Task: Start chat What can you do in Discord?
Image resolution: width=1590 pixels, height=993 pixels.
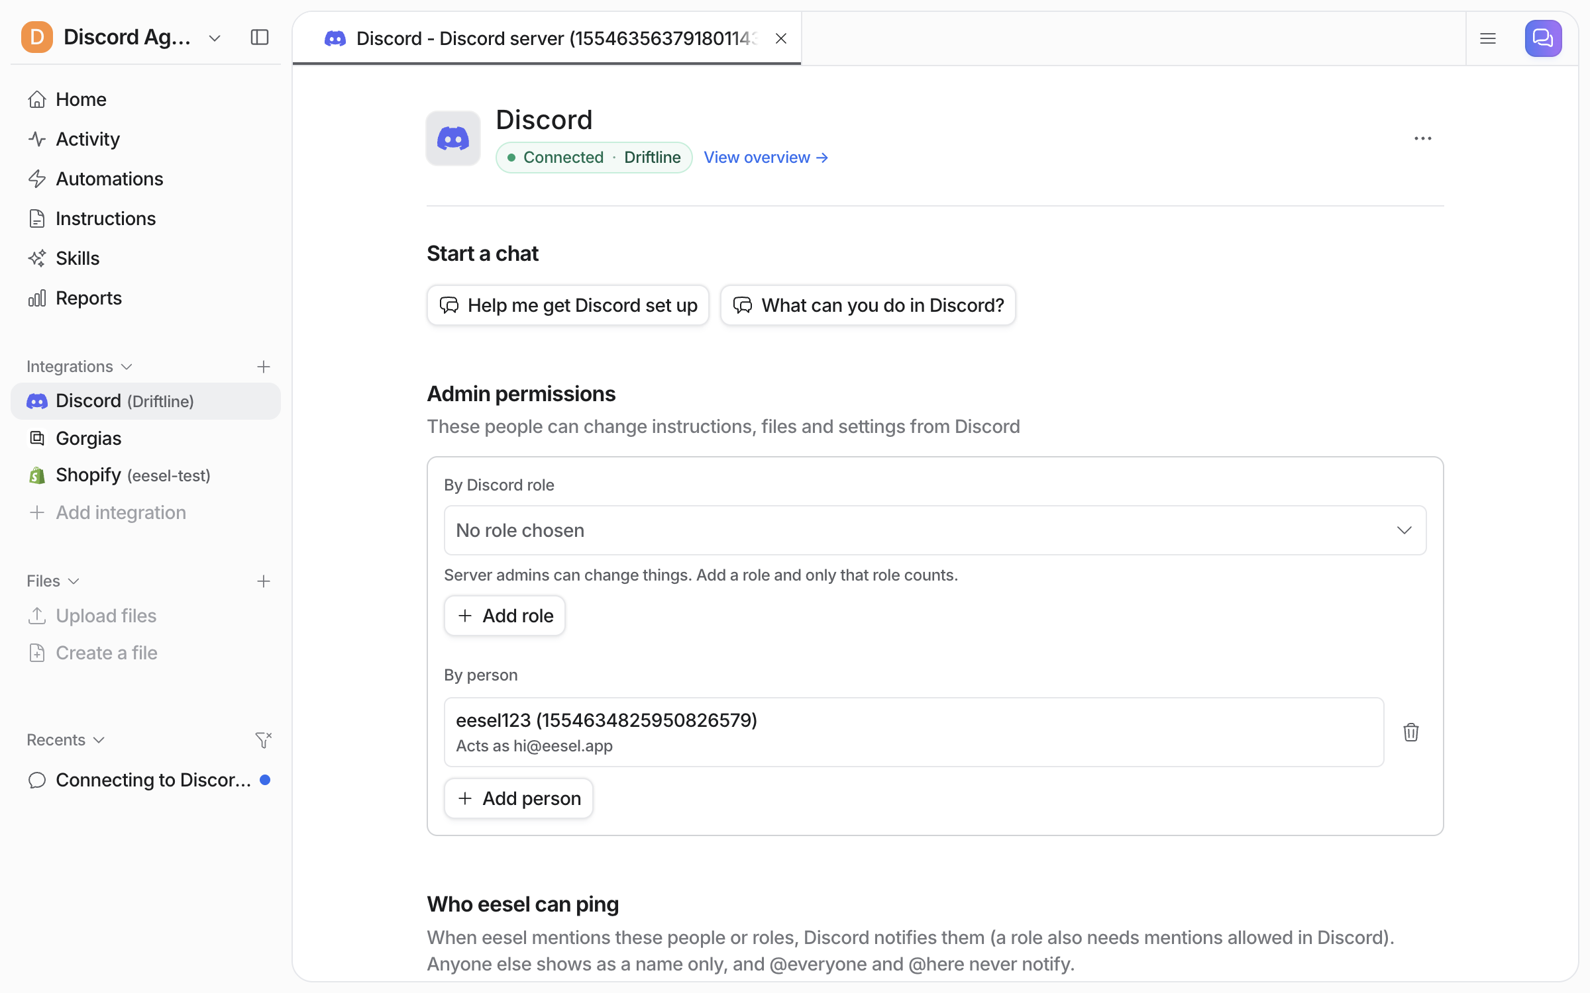Action: [x=868, y=305]
